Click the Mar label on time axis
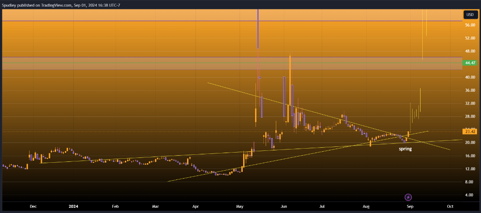 coord(155,206)
